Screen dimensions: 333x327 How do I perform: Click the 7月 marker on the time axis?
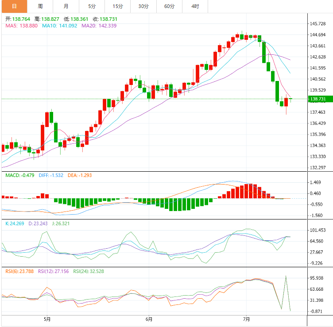pos(247,319)
